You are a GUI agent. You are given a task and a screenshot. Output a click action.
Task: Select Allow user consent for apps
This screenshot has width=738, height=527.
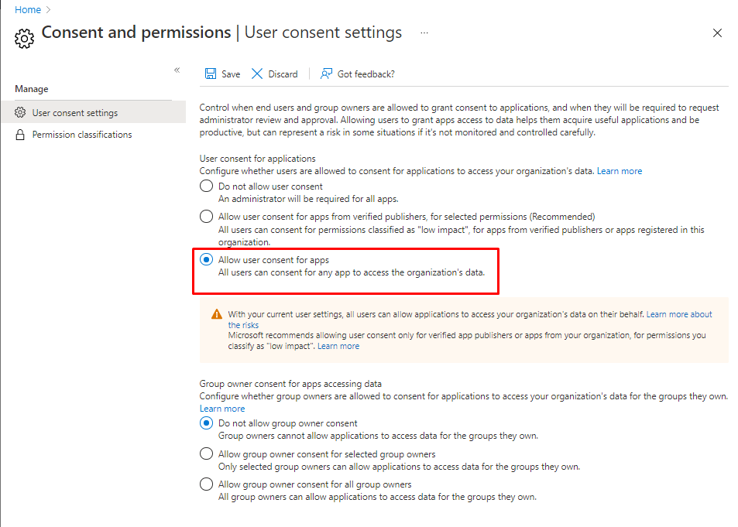pyautogui.click(x=206, y=260)
